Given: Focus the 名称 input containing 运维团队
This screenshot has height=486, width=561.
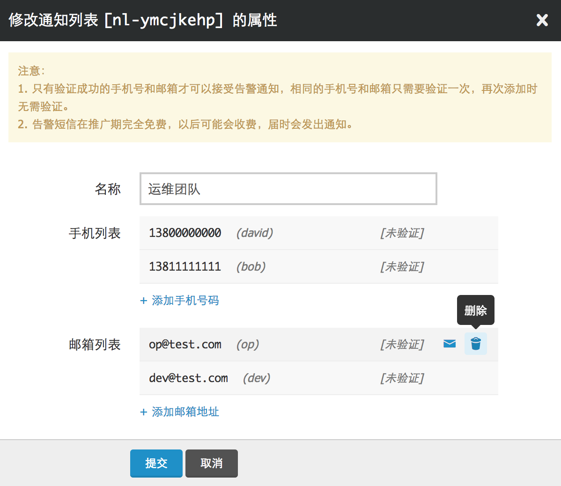Looking at the screenshot, I should pyautogui.click(x=288, y=189).
